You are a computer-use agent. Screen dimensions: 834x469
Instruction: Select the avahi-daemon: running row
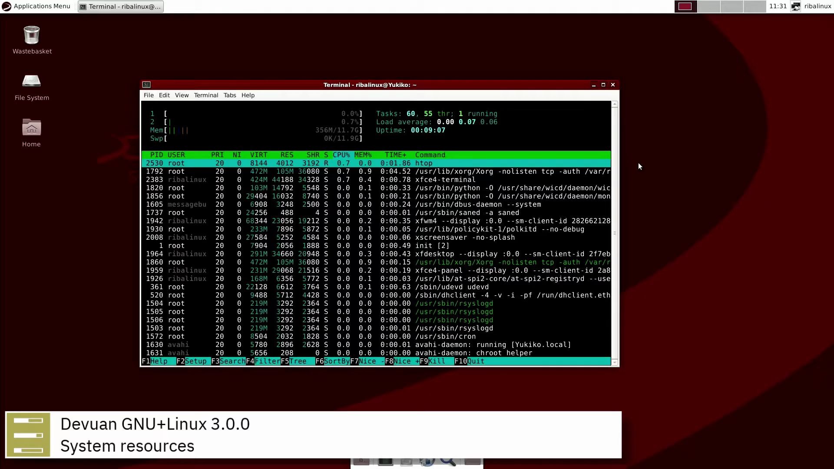376,345
